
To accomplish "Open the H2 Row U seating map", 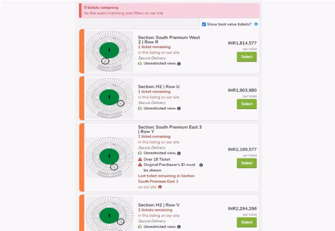I will (x=109, y=98).
